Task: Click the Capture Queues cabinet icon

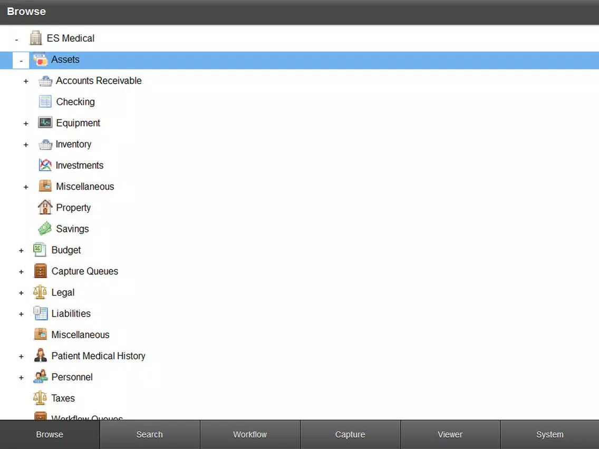Action: tap(40, 271)
